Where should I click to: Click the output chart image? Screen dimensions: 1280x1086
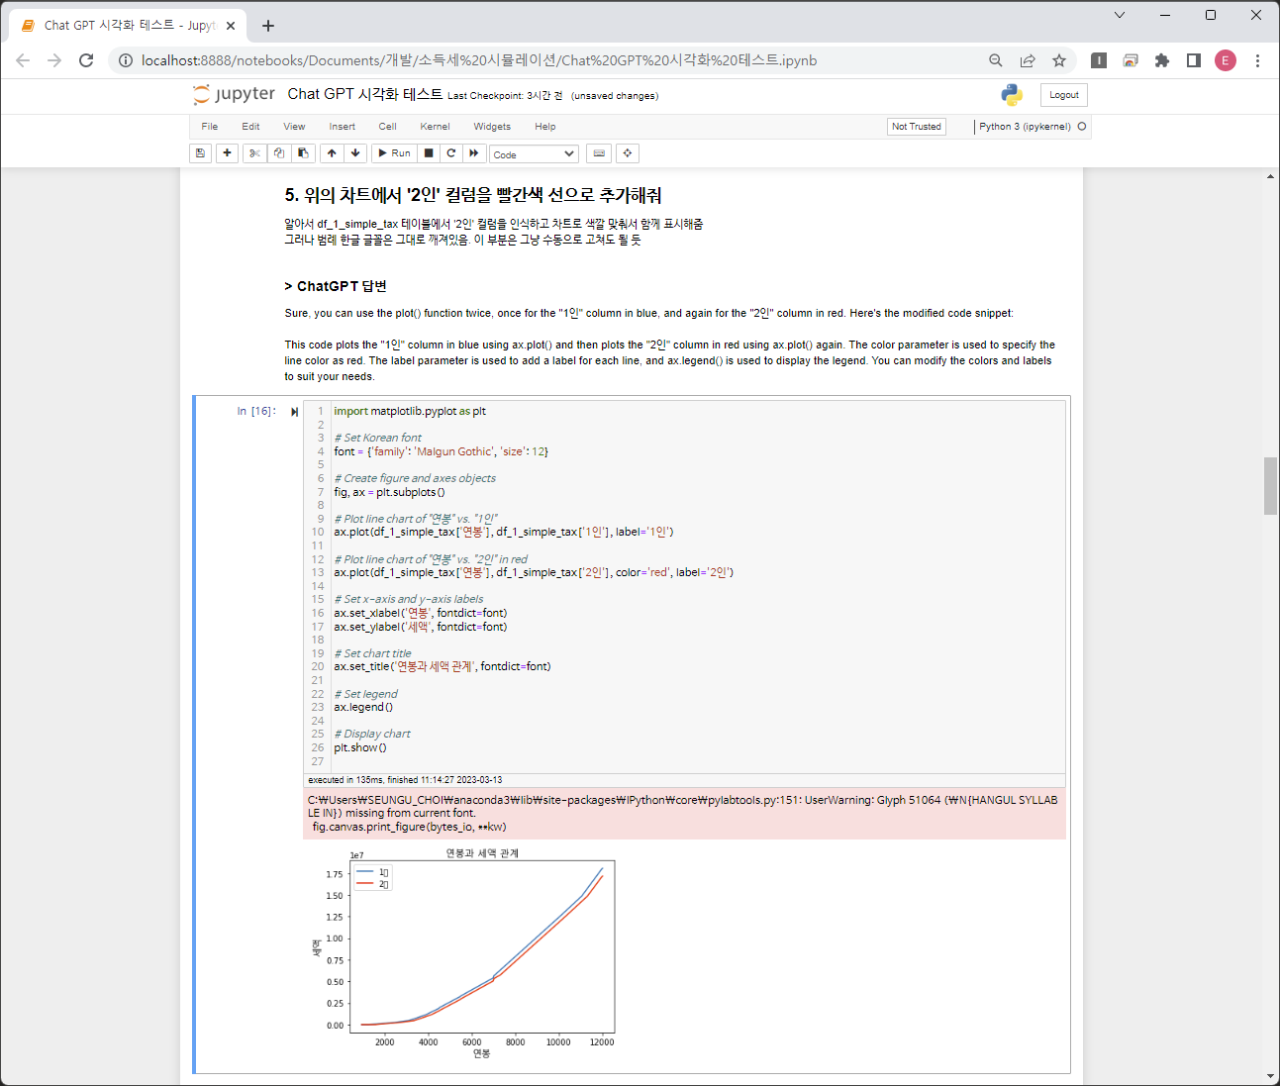[464, 954]
